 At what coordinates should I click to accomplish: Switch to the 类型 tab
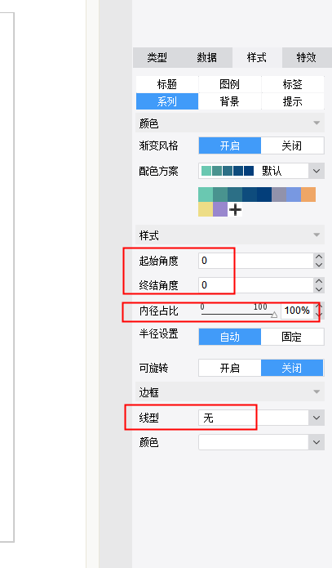click(157, 57)
